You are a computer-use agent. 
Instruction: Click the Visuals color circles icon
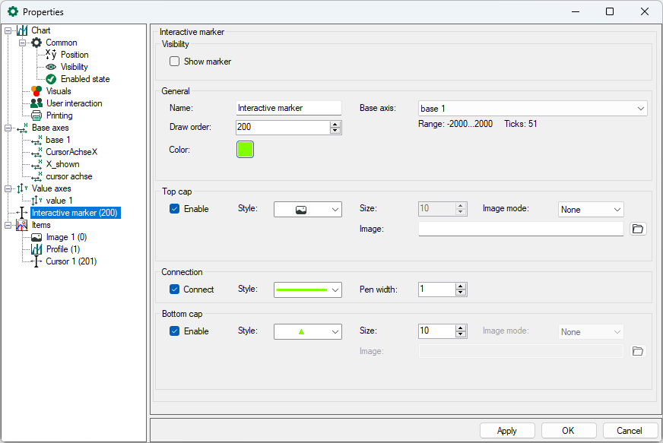pos(36,91)
